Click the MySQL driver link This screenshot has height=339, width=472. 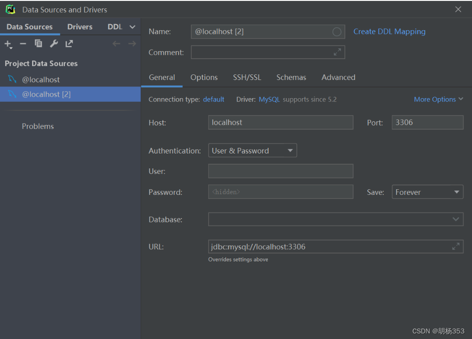tap(269, 100)
